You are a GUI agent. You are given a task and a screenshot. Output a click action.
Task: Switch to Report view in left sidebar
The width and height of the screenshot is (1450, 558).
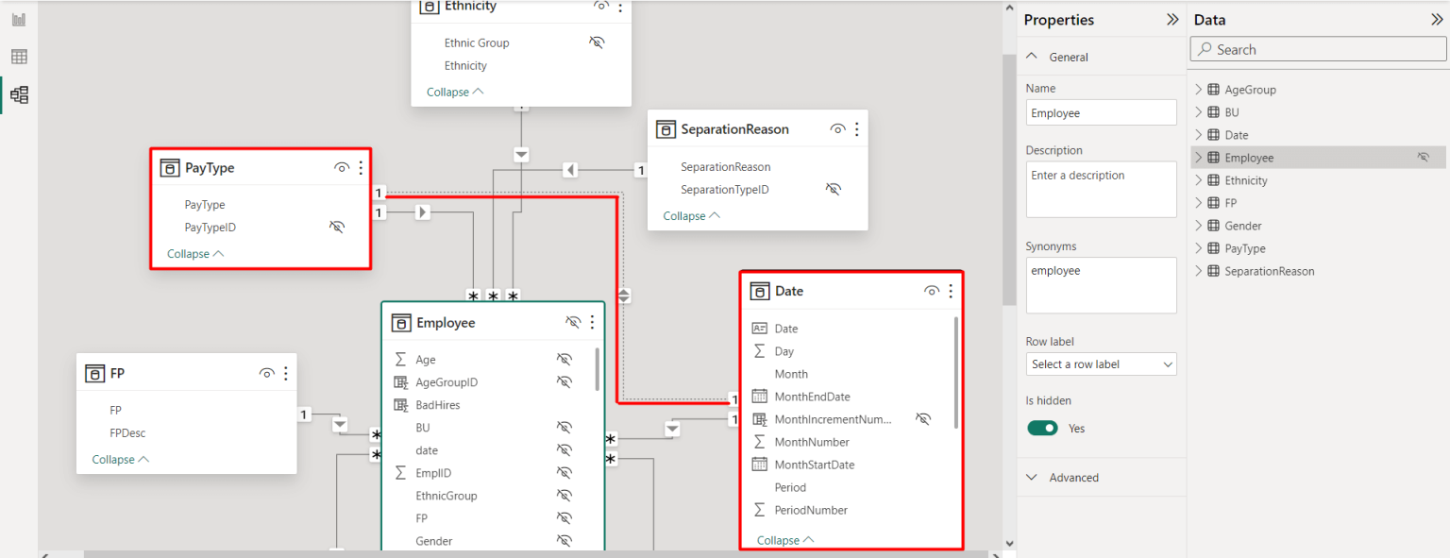click(x=18, y=19)
